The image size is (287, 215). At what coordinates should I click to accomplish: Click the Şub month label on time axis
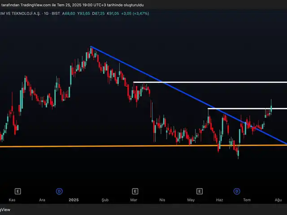105,201
